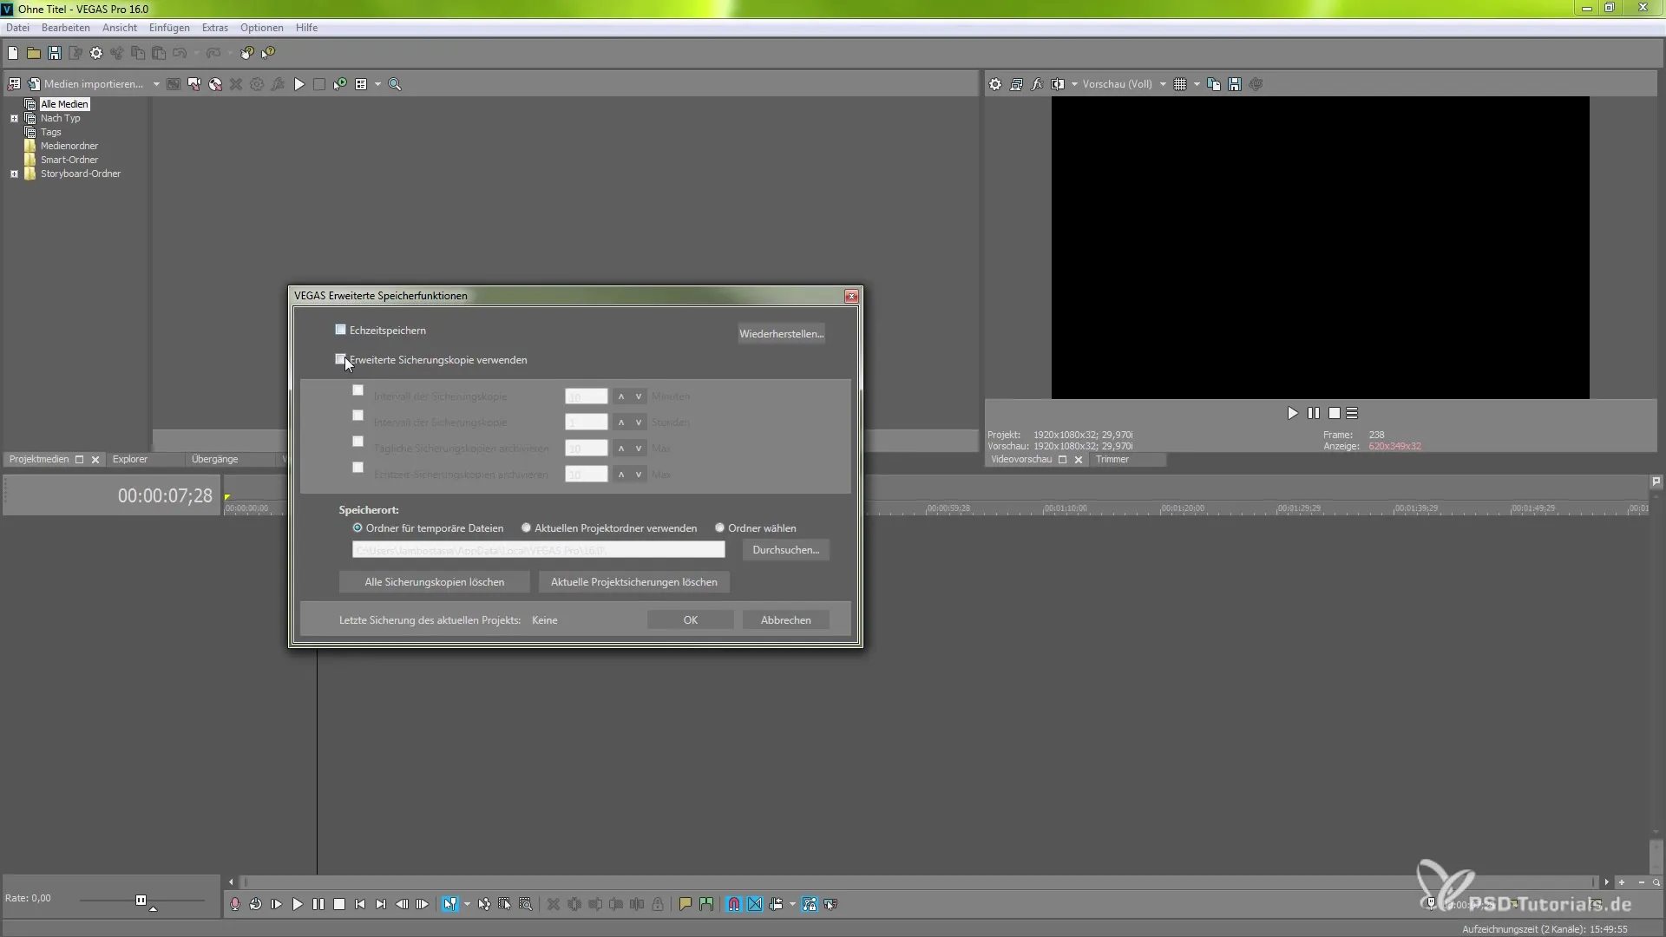Play timeline from the transport bar
Screen dimensions: 1666x937
coord(298,904)
